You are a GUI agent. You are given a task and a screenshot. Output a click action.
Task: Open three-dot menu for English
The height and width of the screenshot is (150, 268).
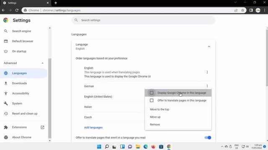pos(207,72)
